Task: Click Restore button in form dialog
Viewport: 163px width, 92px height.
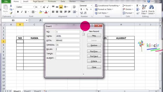Action: pos(94,45)
